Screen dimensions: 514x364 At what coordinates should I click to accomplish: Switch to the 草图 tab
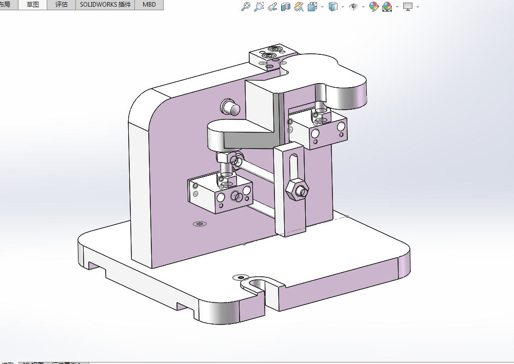coord(32,5)
